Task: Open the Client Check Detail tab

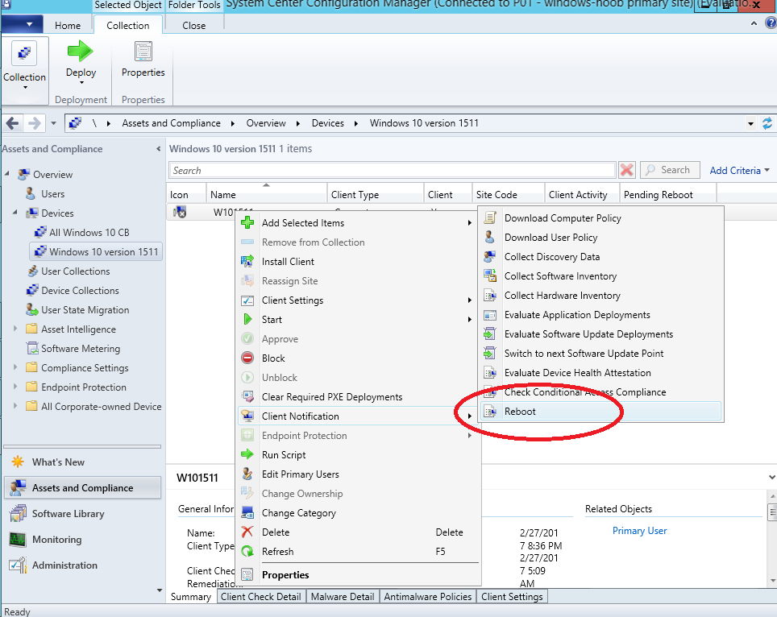Action: coord(260,596)
